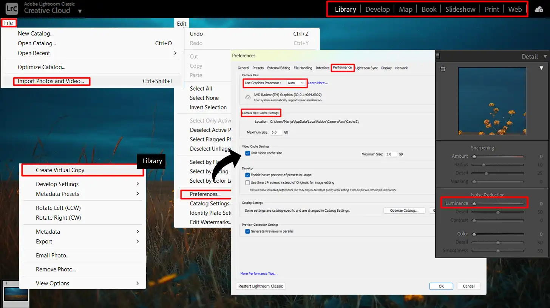
Task: Click Cancel in the Preferences dialog
Action: coord(468,286)
